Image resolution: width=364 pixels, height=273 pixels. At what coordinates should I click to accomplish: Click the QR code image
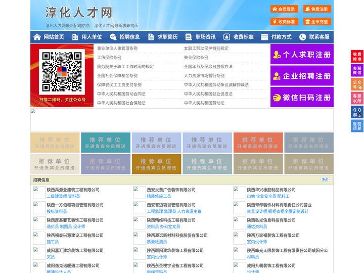click(x=62, y=72)
